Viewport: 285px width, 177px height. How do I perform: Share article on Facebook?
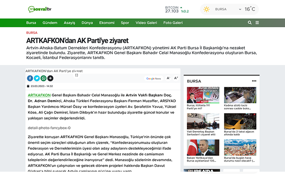pos(30,78)
